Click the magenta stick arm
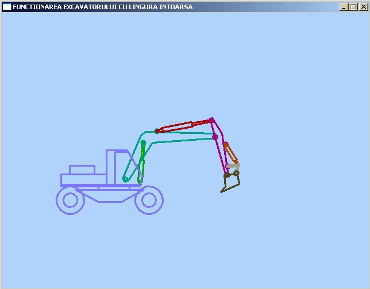Viewport: 370px width, 289px height. click(x=218, y=147)
